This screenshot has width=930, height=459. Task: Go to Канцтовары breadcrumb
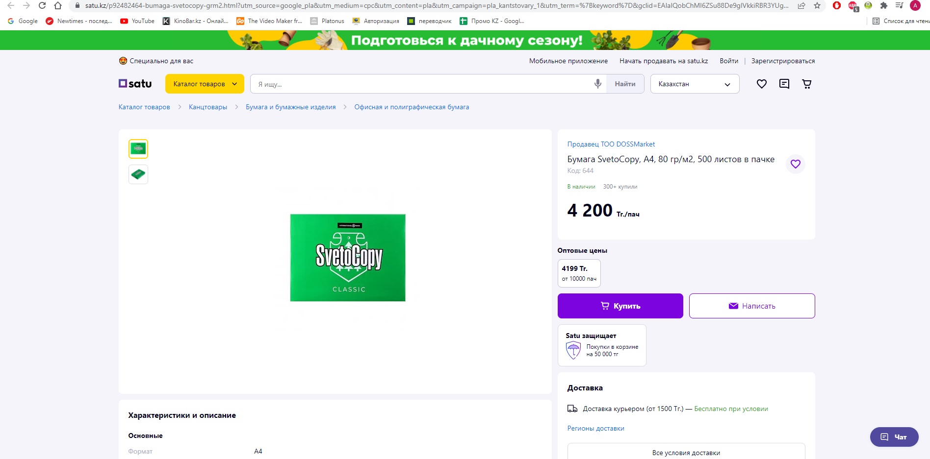click(208, 107)
